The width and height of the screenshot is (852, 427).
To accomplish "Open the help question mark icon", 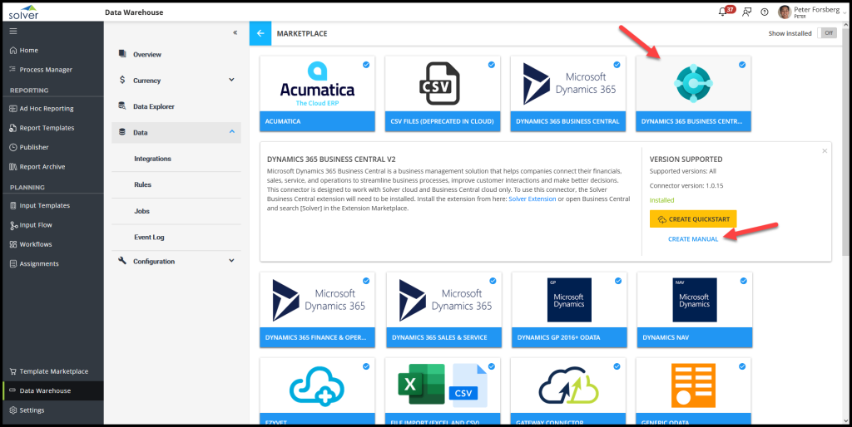I will [x=765, y=12].
